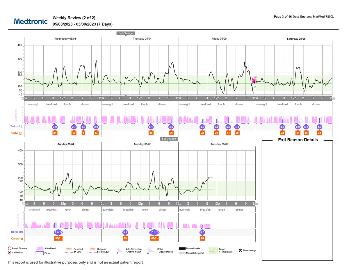Select the 'Sunday 05/07' day header

[x=66, y=144]
